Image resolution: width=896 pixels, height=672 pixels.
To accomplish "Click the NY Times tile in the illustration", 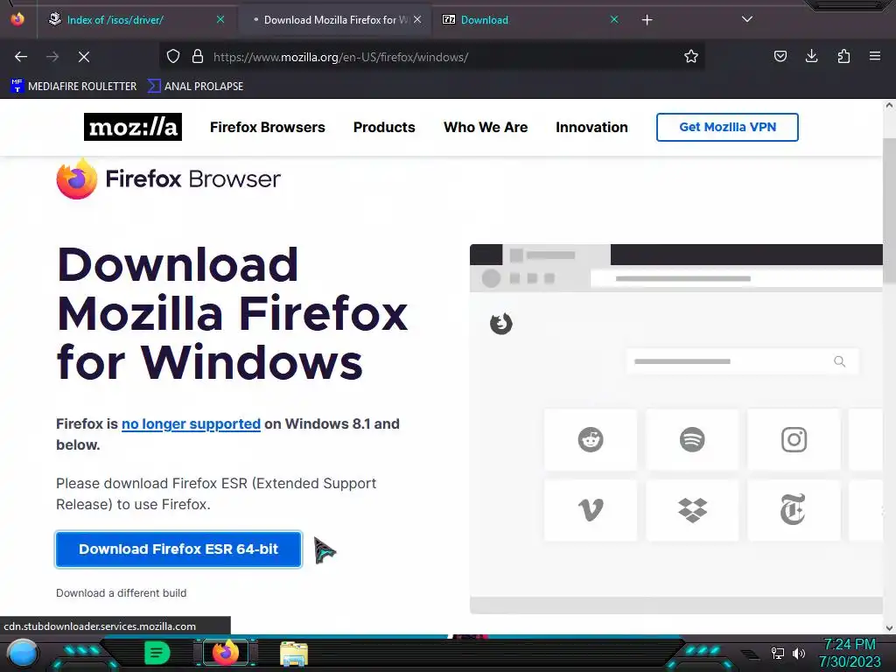I will (794, 510).
